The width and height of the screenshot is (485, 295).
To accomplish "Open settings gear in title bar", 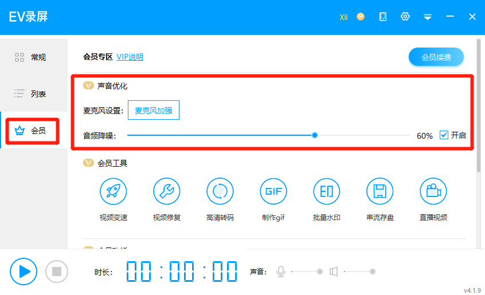I will 405,17.
